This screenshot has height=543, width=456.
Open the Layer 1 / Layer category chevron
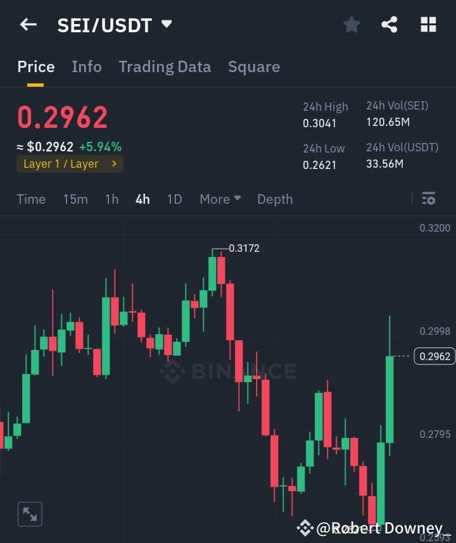click(x=114, y=163)
